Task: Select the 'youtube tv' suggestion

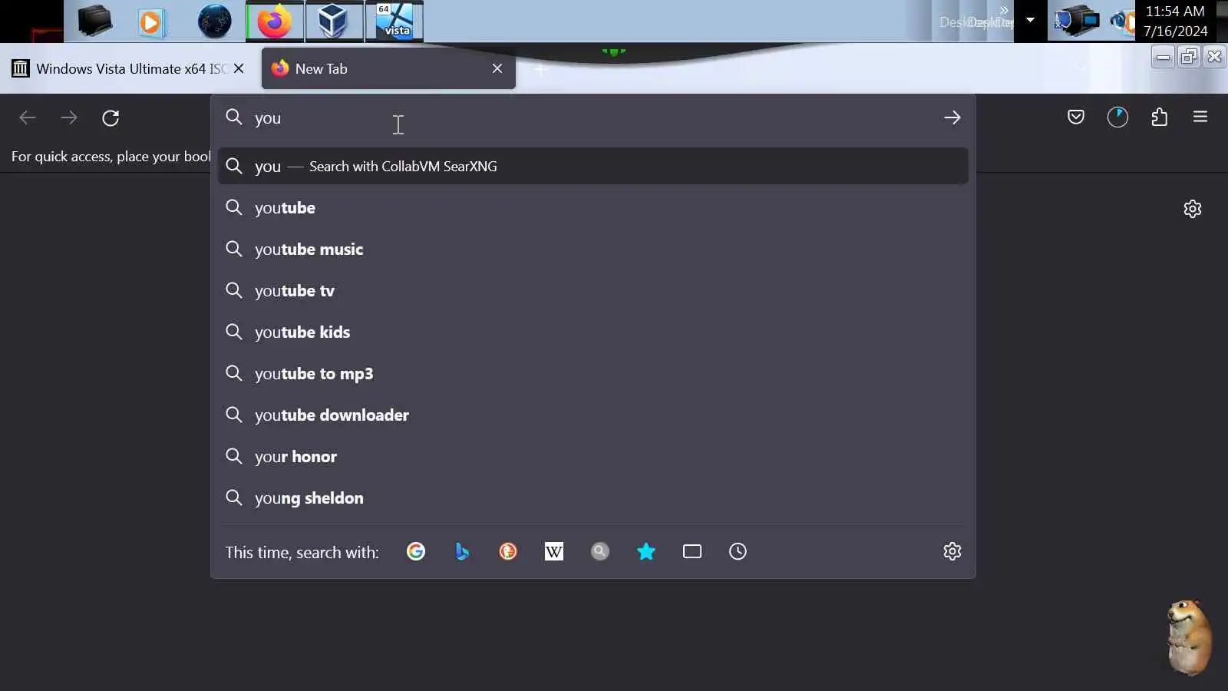Action: coord(593,291)
